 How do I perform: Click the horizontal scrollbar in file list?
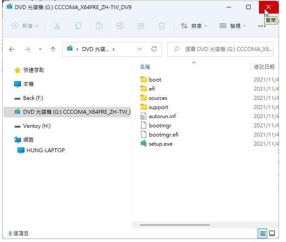point(175,225)
